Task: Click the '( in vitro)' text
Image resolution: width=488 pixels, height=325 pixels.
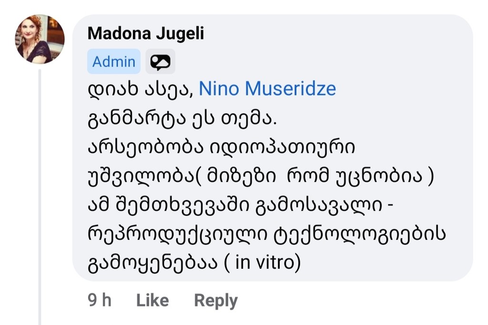Action: coord(263,263)
